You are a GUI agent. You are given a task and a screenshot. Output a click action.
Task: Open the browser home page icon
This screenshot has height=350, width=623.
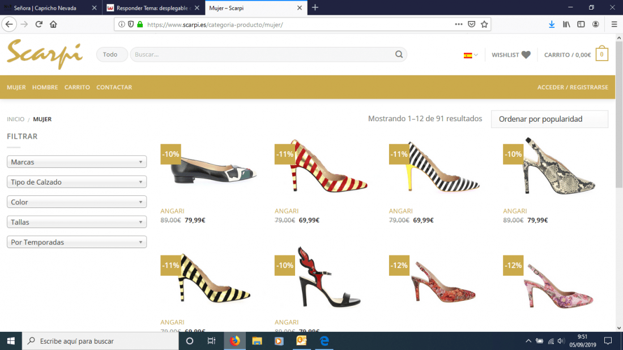coord(53,24)
